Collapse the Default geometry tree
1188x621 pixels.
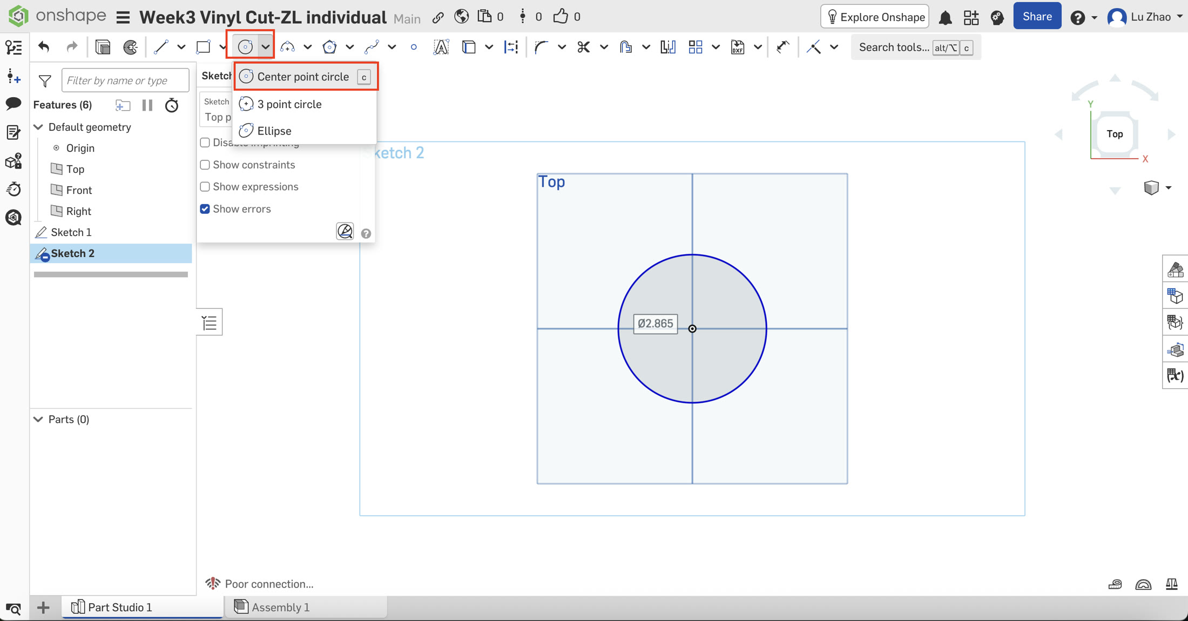tap(38, 127)
